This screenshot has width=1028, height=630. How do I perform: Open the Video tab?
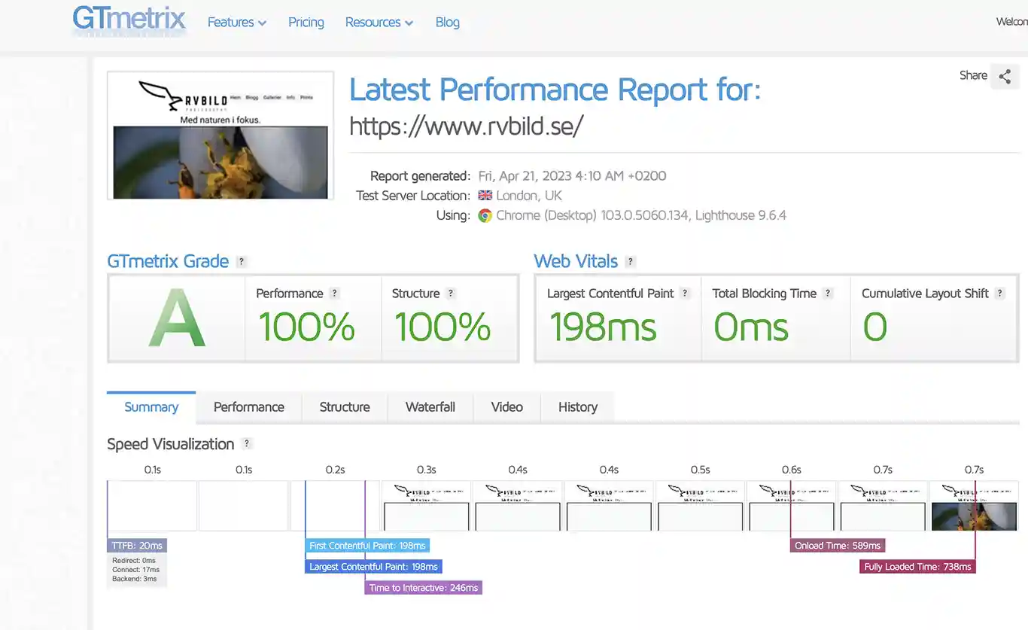[507, 407]
